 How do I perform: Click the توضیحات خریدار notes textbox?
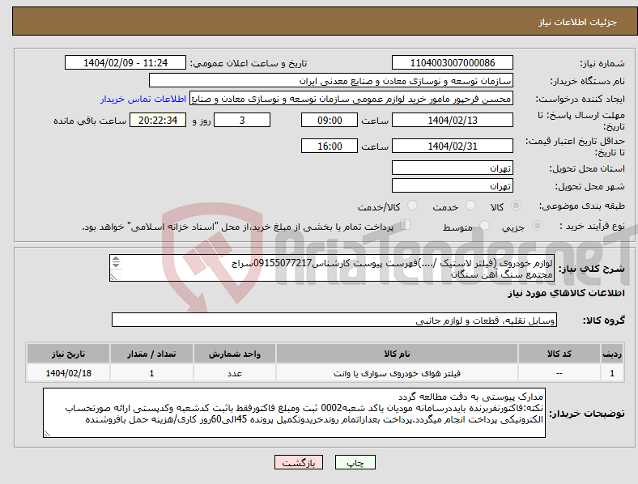[x=294, y=413]
